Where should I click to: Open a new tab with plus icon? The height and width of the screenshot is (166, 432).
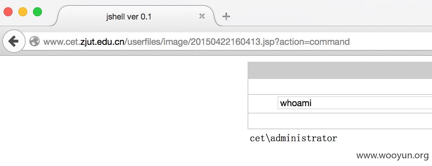[x=226, y=17]
